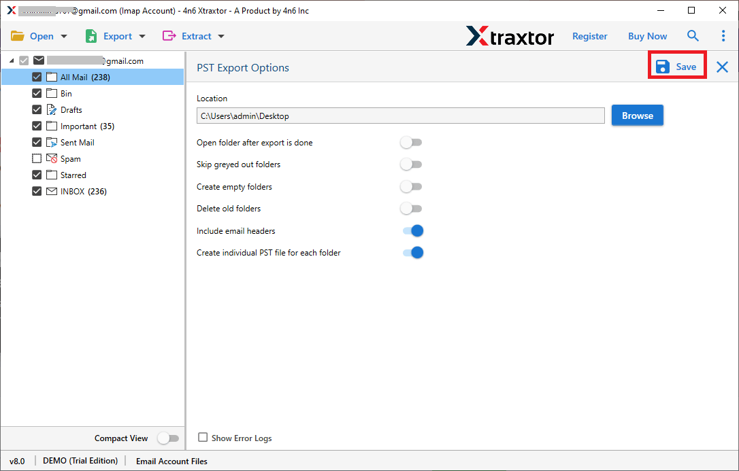Disable Include email headers

[412, 230]
